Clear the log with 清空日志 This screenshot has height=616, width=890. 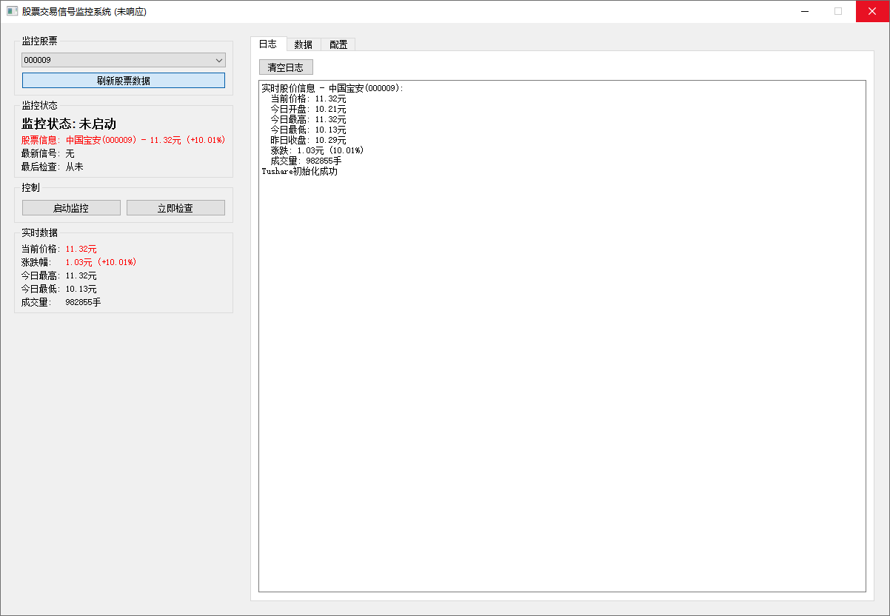coord(286,67)
